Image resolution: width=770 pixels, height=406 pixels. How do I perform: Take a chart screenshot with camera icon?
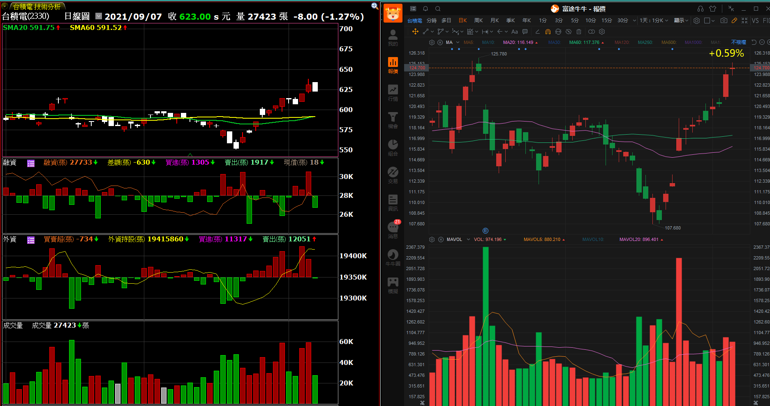pyautogui.click(x=724, y=21)
